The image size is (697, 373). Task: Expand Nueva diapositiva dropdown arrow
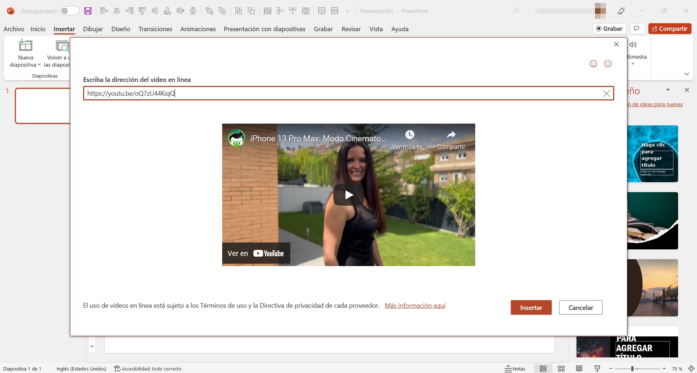39,65
